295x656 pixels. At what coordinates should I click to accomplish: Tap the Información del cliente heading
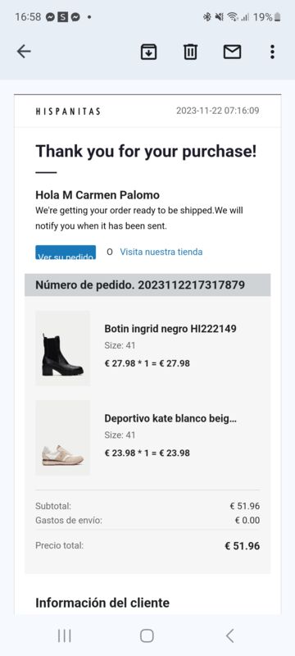pos(102,603)
